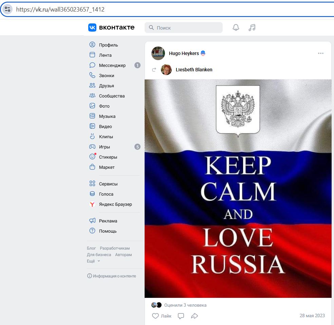Click the badge icon beside Hugo Heykers
Viewport: 334px width, 325px height.
[203, 53]
